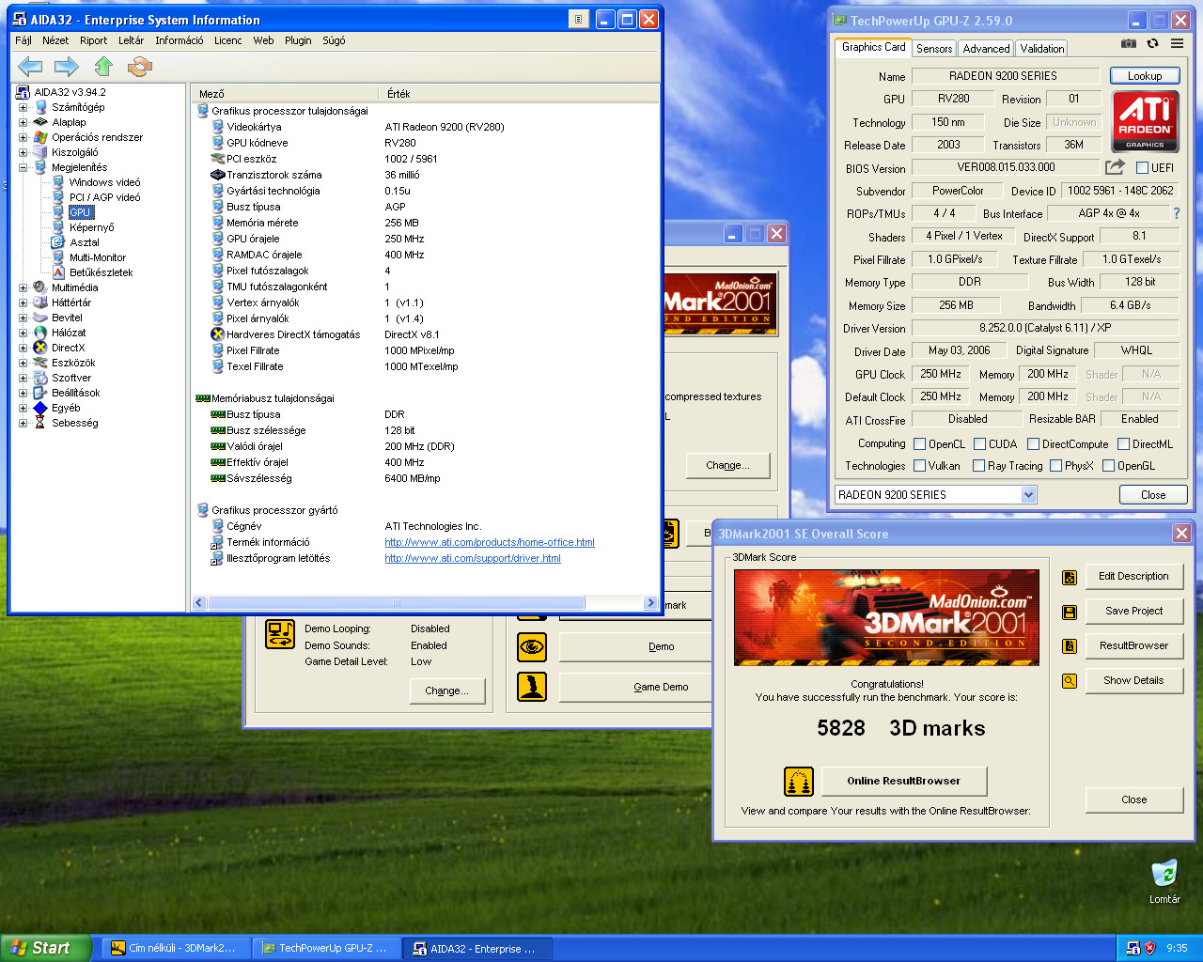Open the ATI driver download link
The width and height of the screenshot is (1203, 962).
(x=472, y=558)
